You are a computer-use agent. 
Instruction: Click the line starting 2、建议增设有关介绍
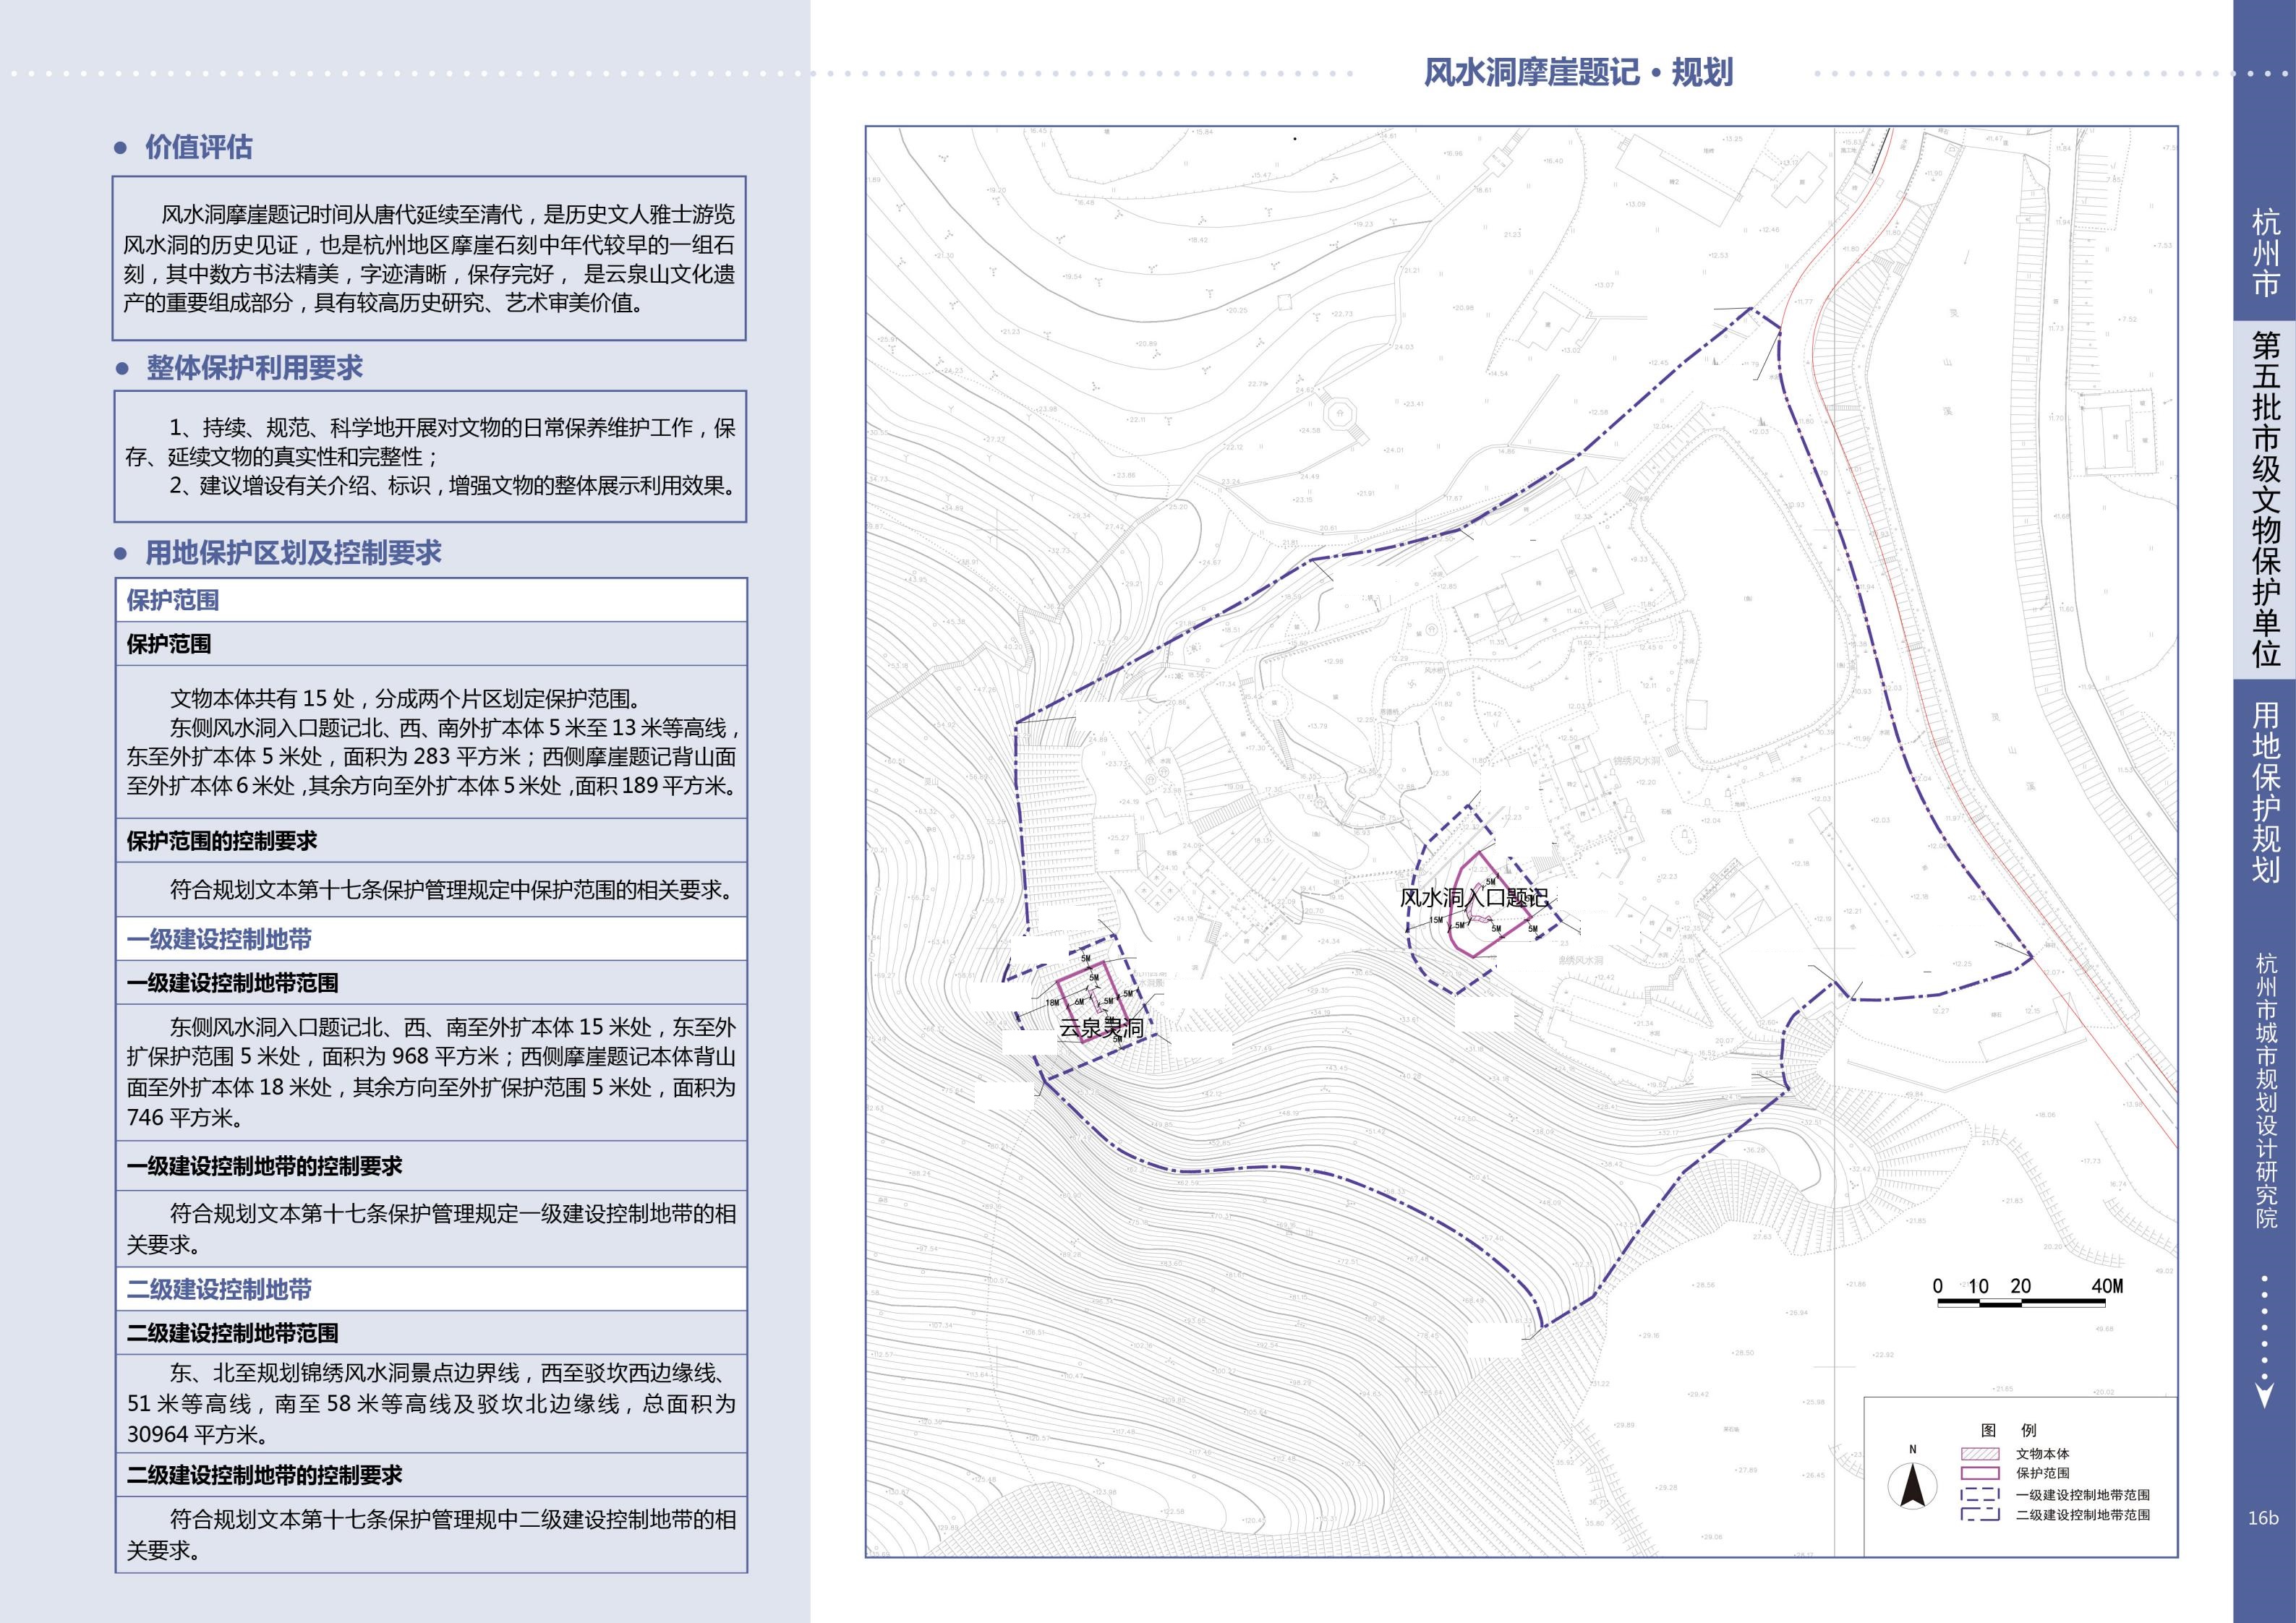point(452,486)
